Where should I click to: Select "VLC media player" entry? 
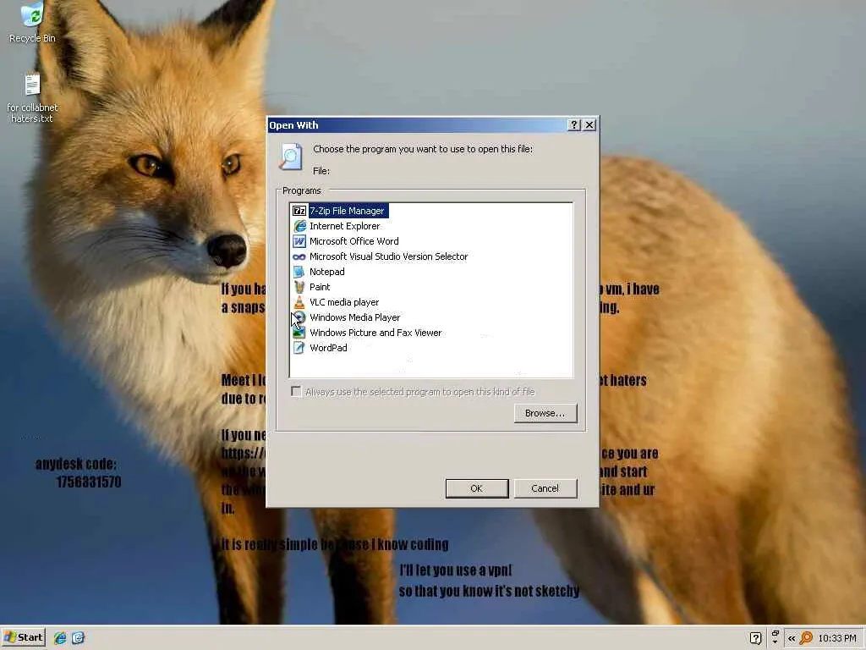click(x=344, y=302)
